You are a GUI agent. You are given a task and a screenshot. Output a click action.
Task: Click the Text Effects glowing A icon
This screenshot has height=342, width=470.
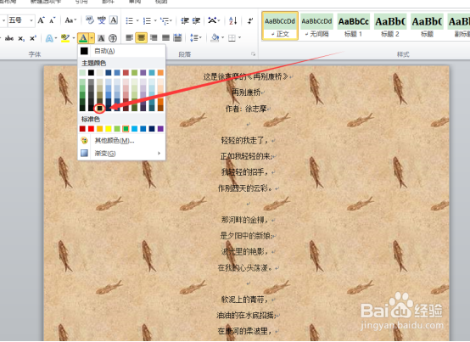pos(49,38)
